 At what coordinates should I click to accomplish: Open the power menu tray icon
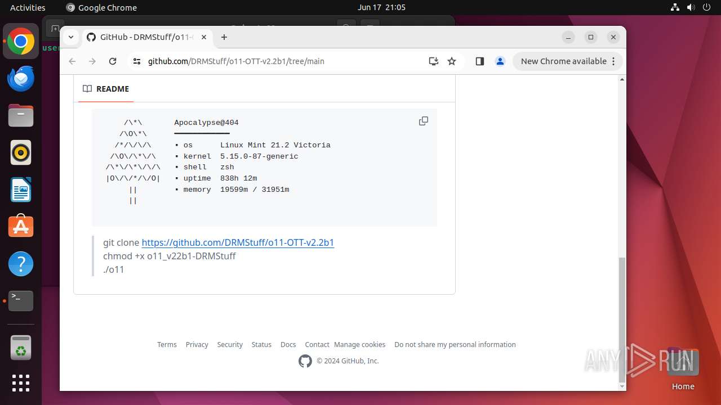pyautogui.click(x=707, y=7)
